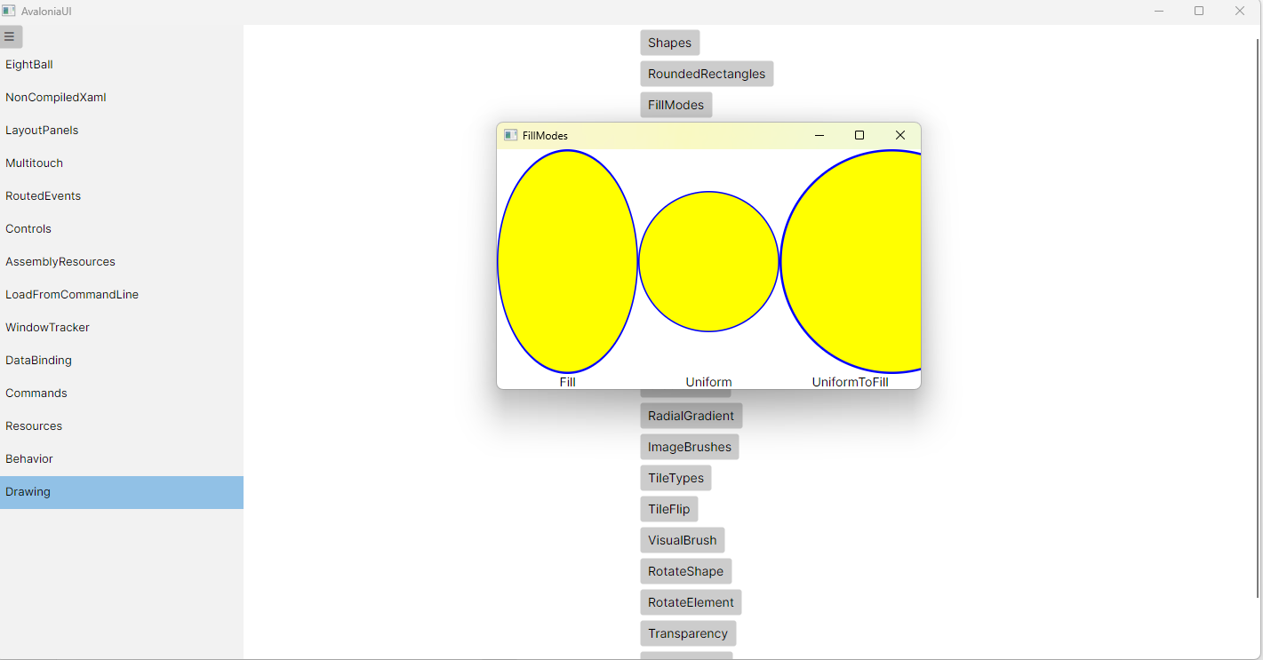
Task: Open the Commands page
Action: [122, 394]
